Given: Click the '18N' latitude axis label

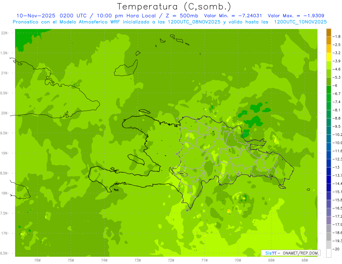Looking at the screenshot, I should [x=5, y=193].
